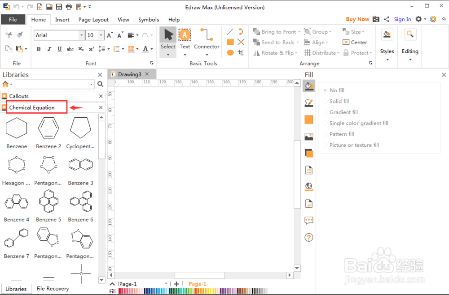The image size is (449, 295).
Task: Open library search box dropdown
Action: [91, 84]
